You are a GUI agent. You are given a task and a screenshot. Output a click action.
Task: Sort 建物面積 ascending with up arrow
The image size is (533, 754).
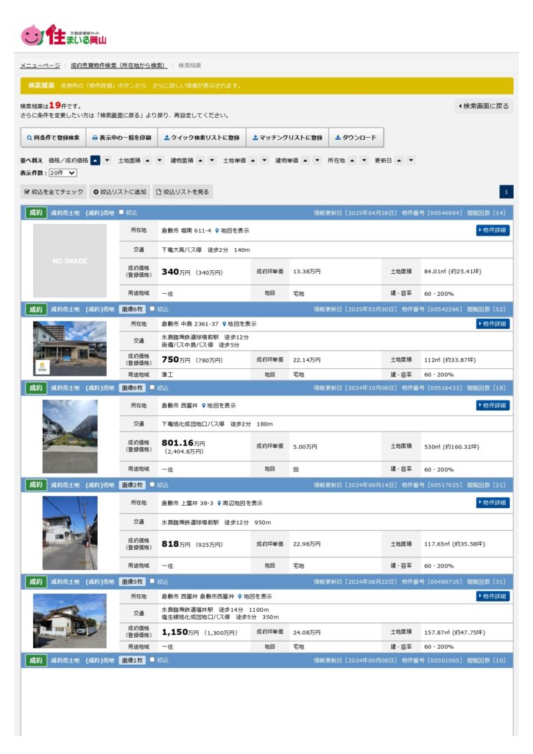coord(200,161)
